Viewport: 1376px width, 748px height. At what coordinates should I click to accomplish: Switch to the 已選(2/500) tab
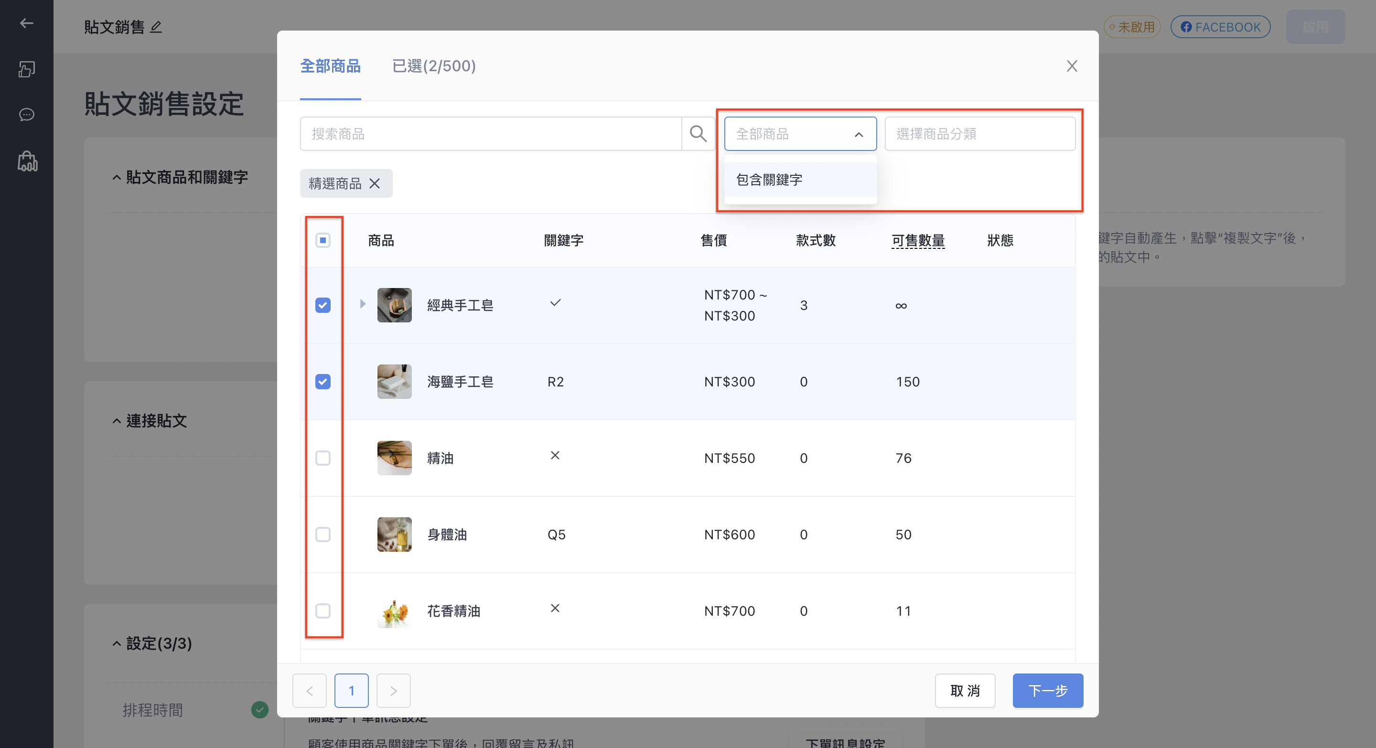click(434, 65)
